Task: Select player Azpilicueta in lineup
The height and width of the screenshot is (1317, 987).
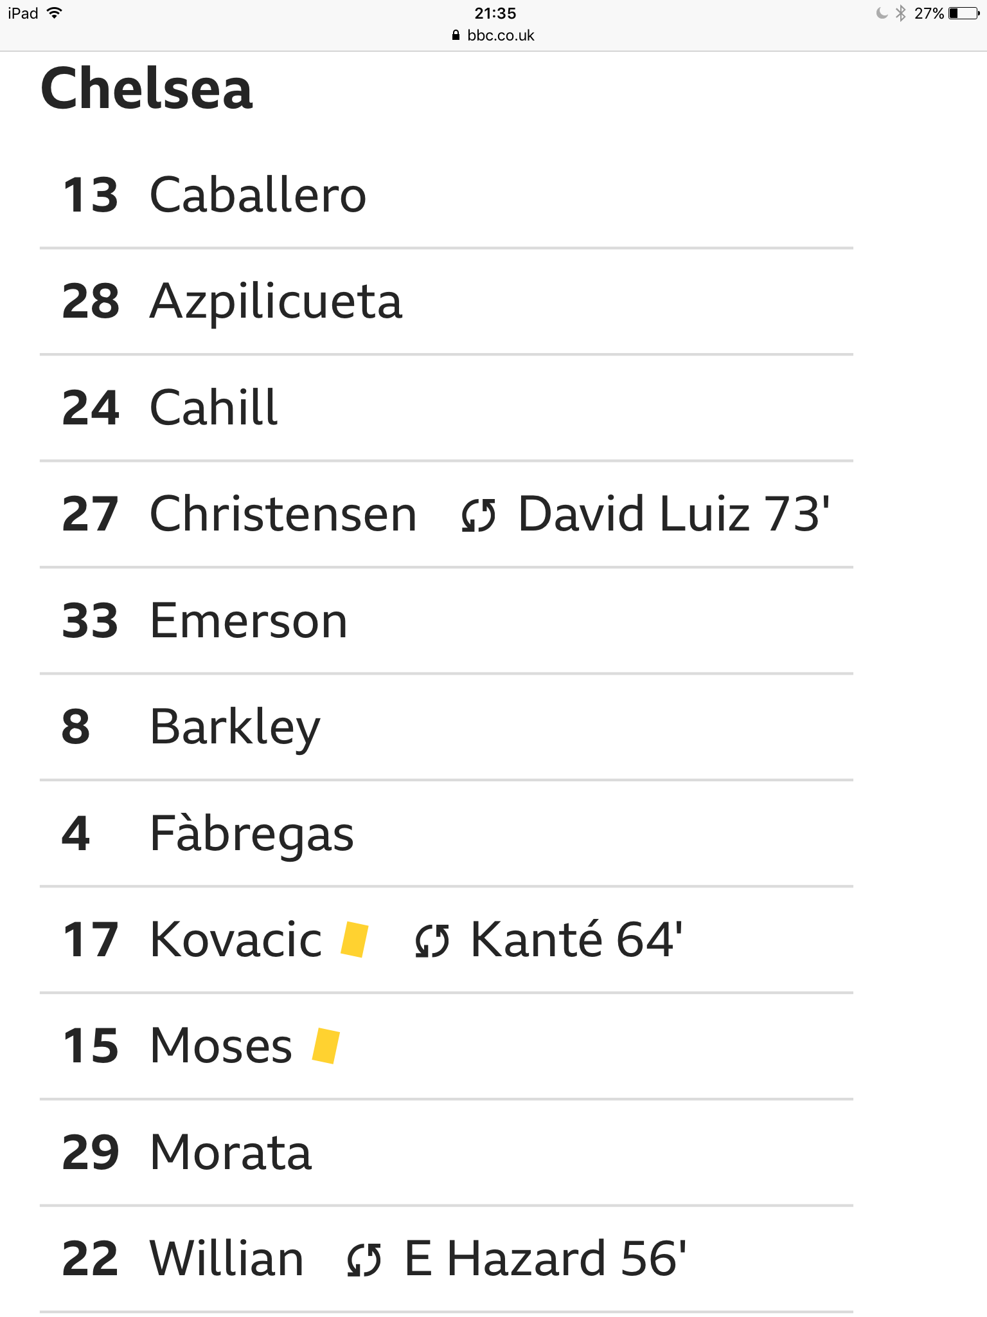Action: point(447,302)
